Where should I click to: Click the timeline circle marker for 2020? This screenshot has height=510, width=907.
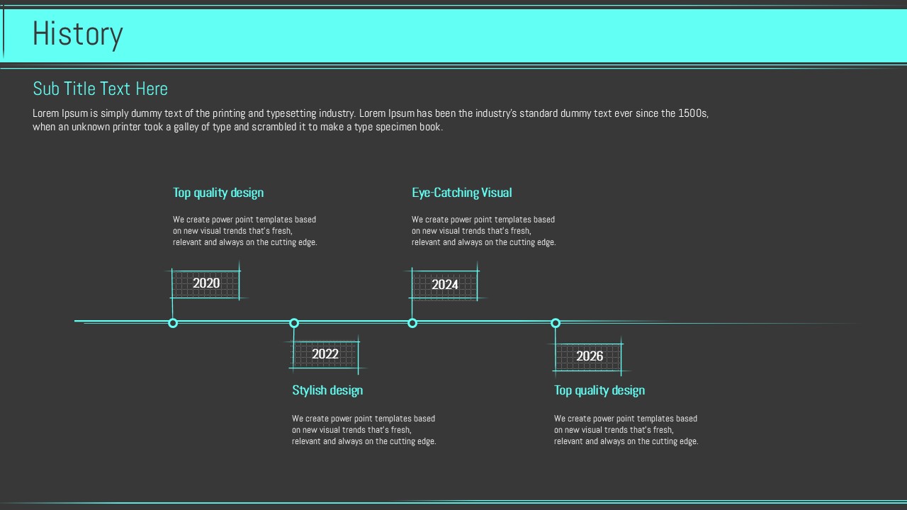pyautogui.click(x=173, y=323)
